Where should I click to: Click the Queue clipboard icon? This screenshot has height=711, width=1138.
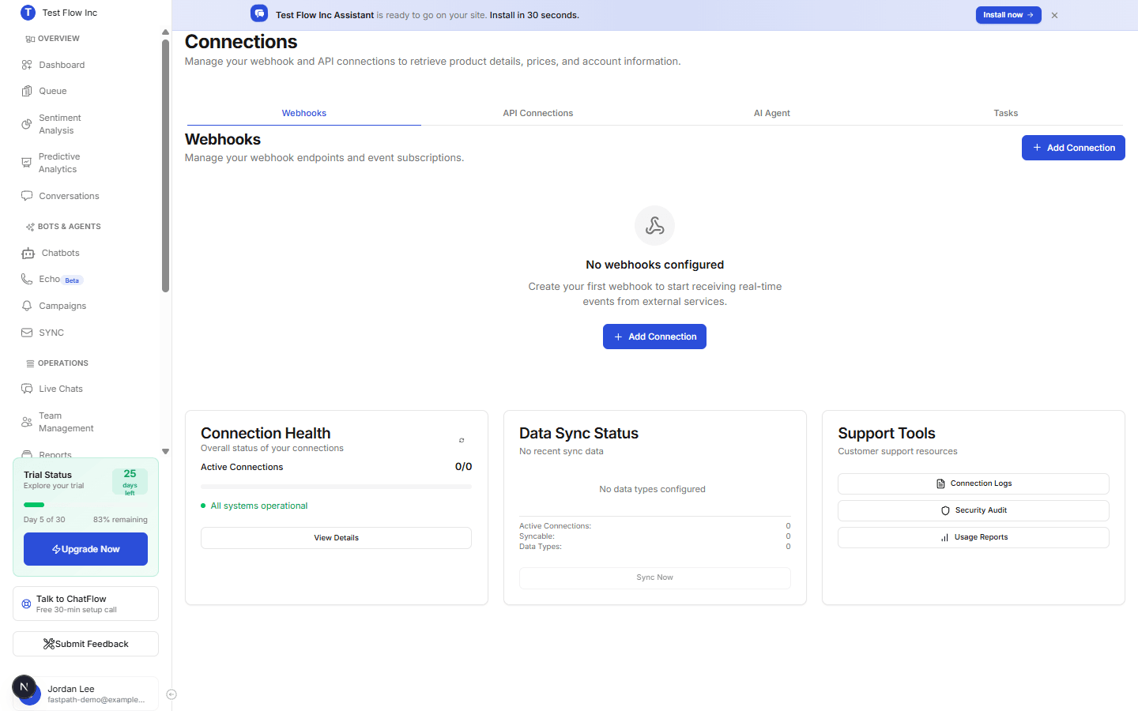[27, 91]
